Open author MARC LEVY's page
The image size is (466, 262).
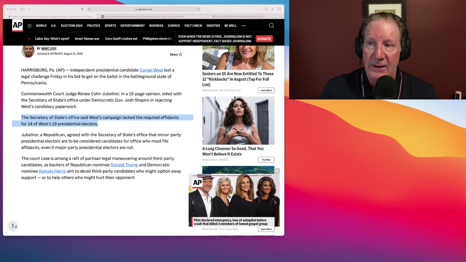[49, 48]
